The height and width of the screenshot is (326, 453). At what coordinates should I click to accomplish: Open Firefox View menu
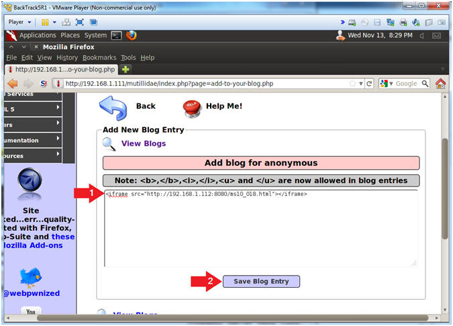pos(44,58)
